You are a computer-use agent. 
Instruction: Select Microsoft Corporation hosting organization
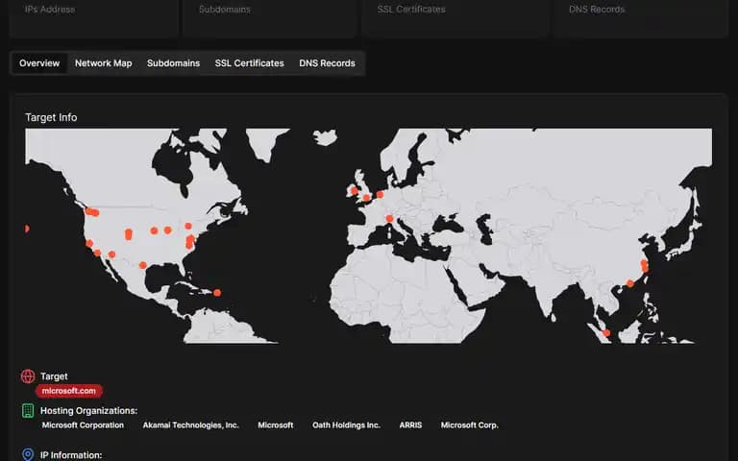pos(83,425)
